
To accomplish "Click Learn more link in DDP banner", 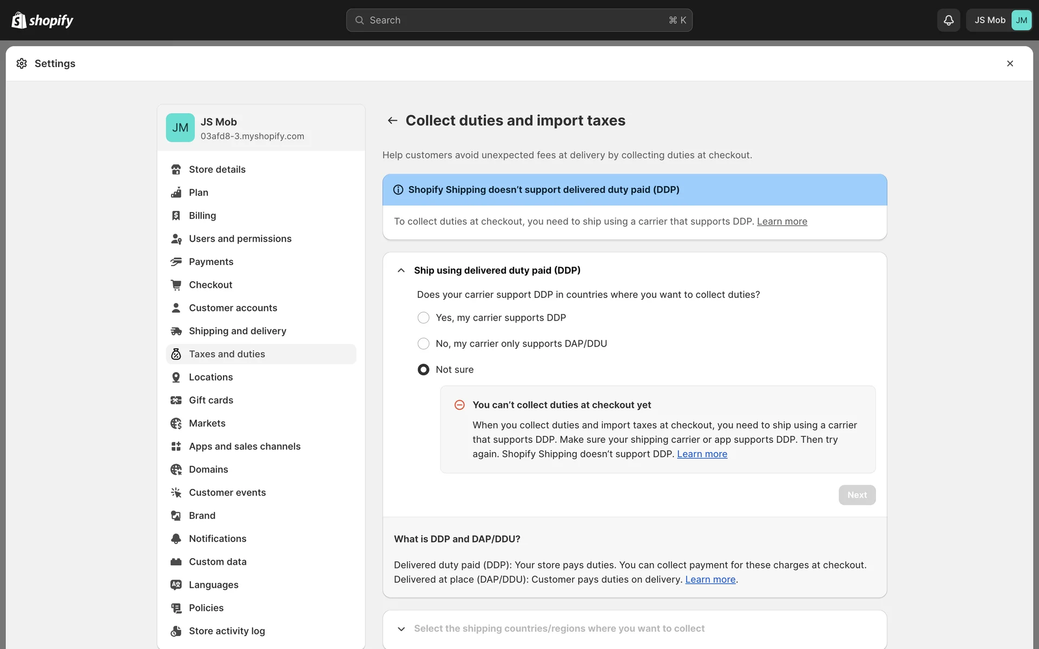I will click(x=781, y=221).
